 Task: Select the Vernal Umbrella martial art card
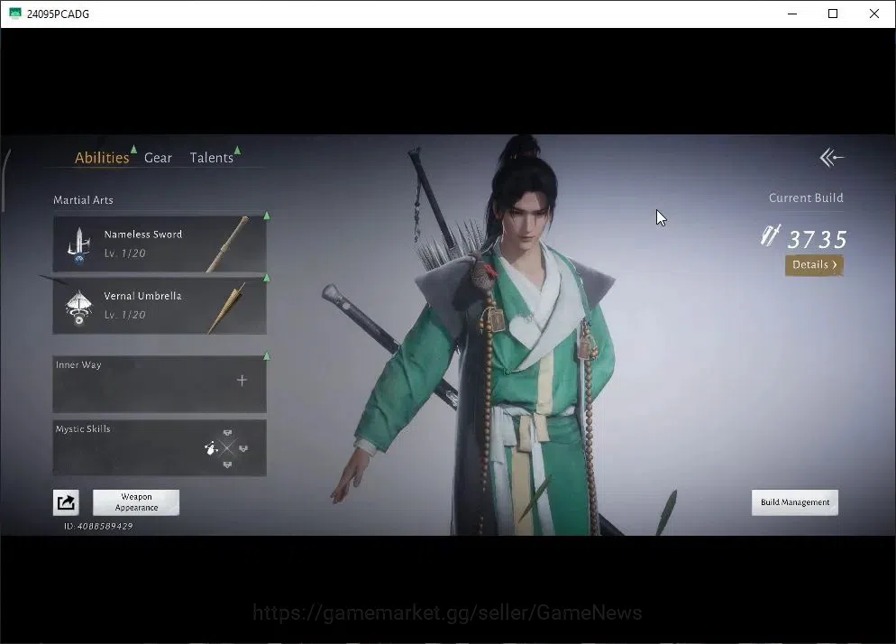pos(160,306)
